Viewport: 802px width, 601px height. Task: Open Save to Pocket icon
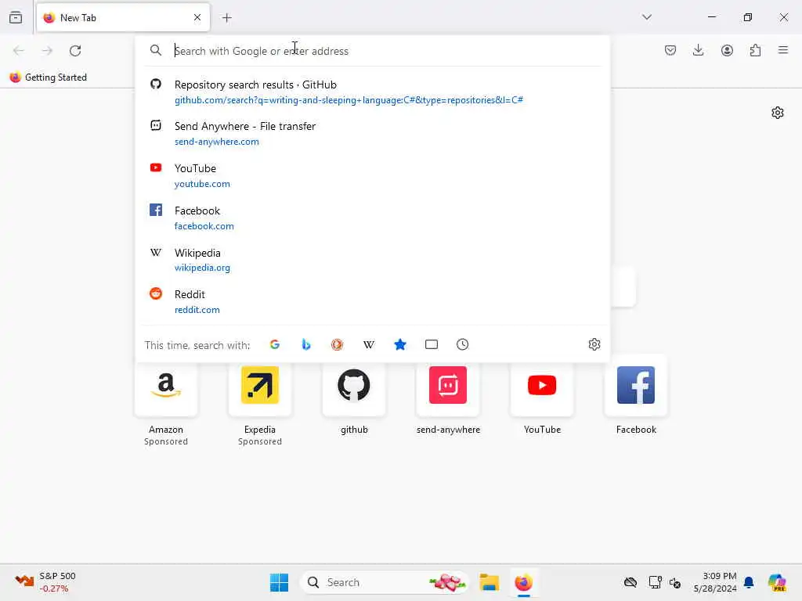670,50
